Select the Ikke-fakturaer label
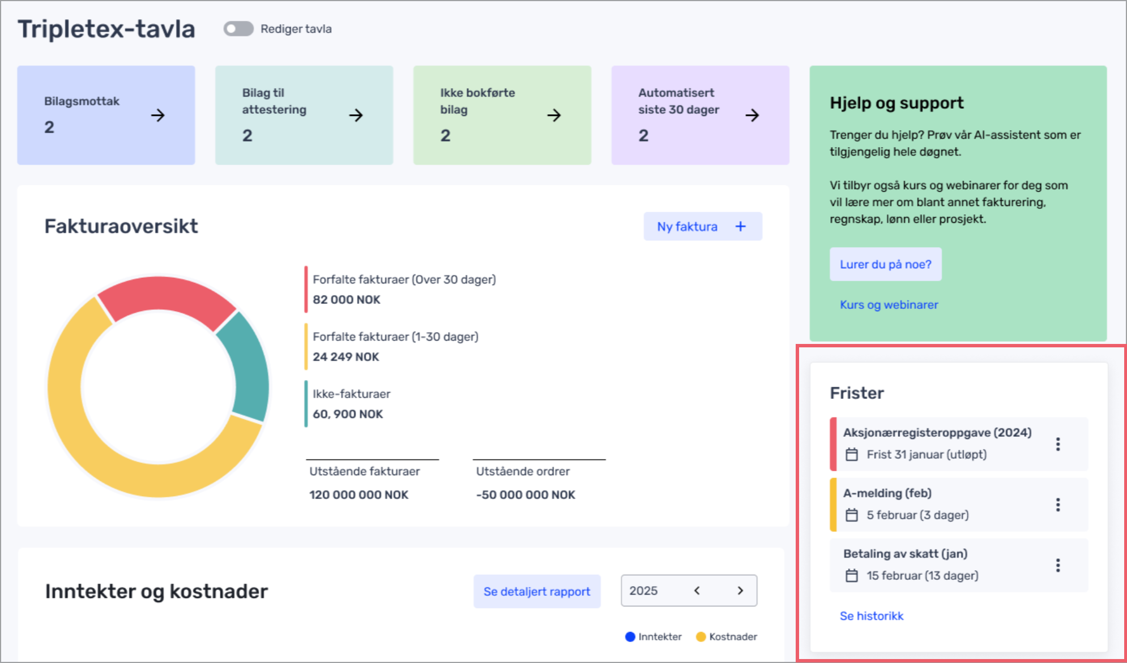The height and width of the screenshot is (663, 1127). point(352,394)
